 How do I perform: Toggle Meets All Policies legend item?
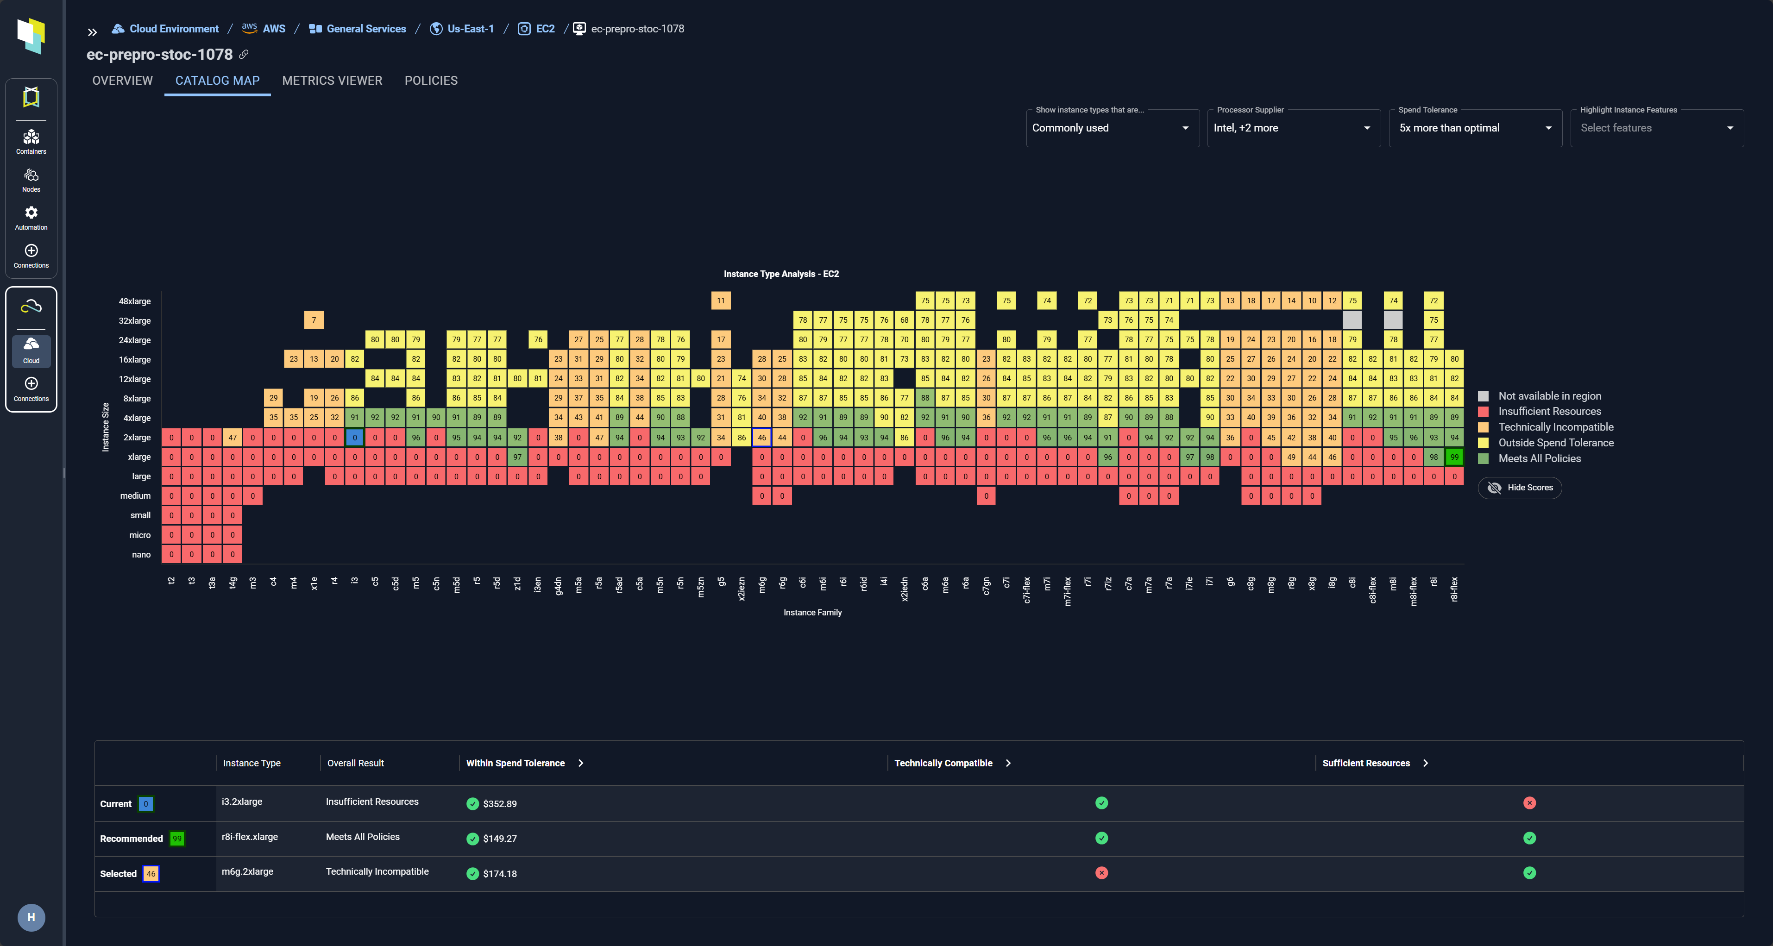click(x=1539, y=458)
